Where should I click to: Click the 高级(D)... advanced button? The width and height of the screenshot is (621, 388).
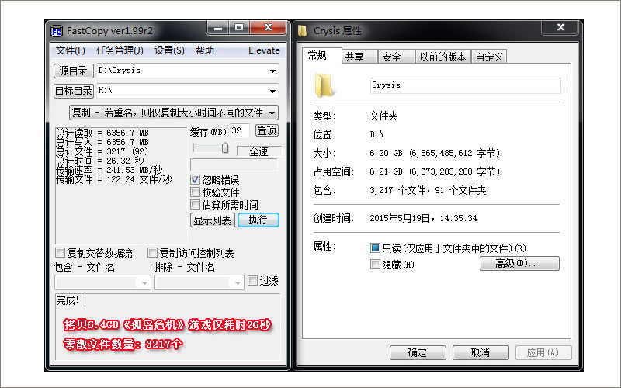click(519, 264)
